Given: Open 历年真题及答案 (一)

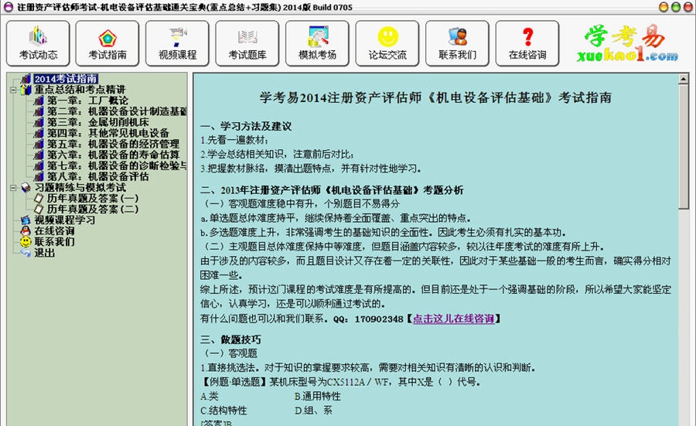Looking at the screenshot, I should [x=93, y=199].
